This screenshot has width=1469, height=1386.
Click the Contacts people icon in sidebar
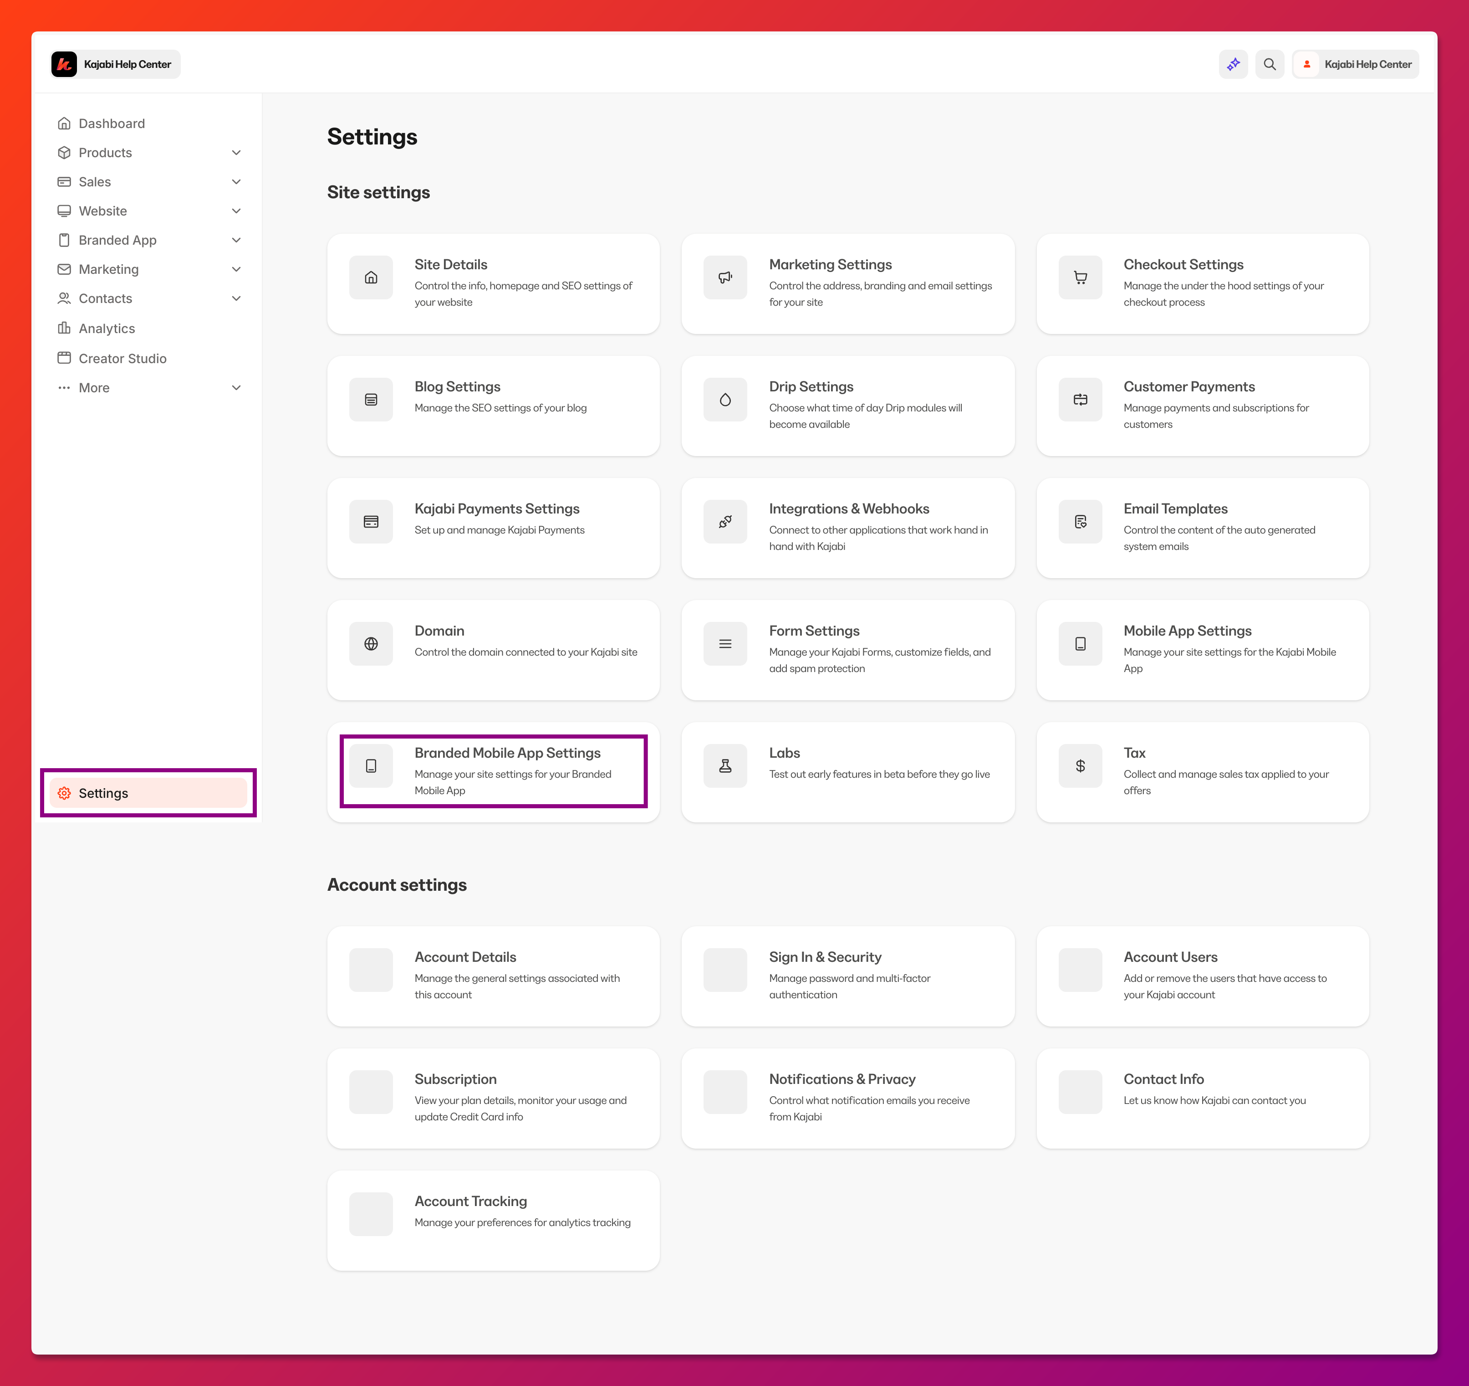pos(64,298)
